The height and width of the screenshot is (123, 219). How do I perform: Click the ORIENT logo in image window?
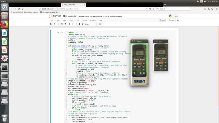[139, 81]
